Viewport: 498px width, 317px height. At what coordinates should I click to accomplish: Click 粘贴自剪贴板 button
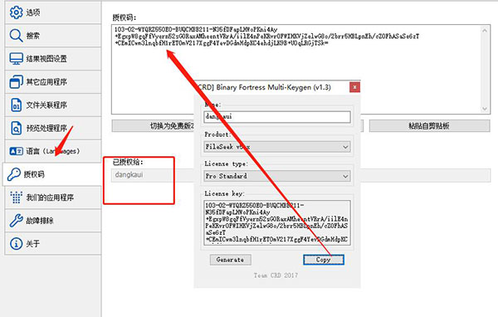[x=429, y=126]
